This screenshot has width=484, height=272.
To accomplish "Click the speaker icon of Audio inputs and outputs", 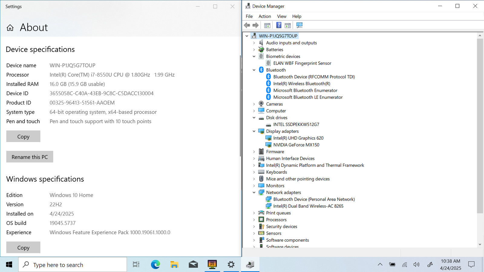I will point(261,43).
